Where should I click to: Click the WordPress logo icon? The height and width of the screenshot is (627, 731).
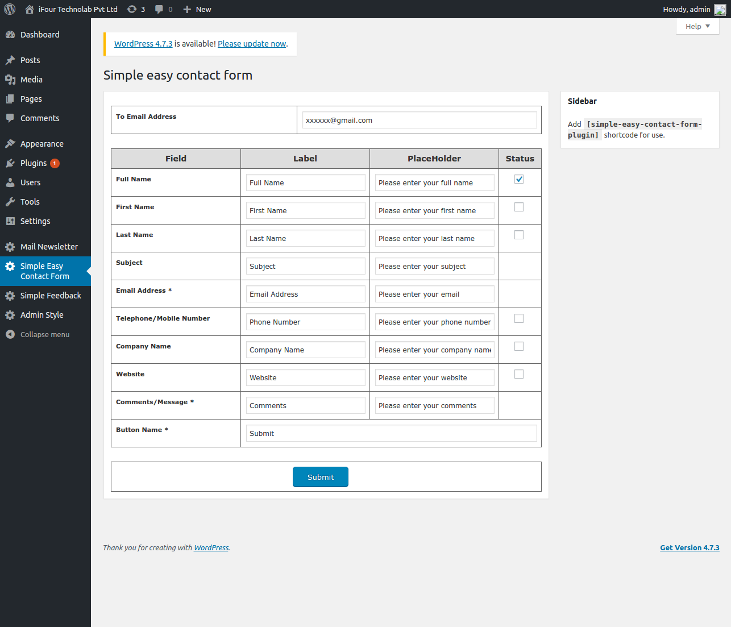pos(10,9)
